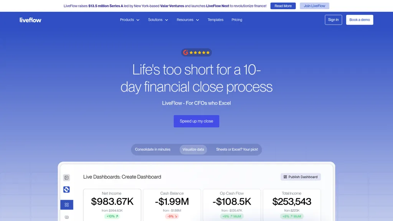
Task: Click the Read More button in the banner
Action: click(x=283, y=6)
